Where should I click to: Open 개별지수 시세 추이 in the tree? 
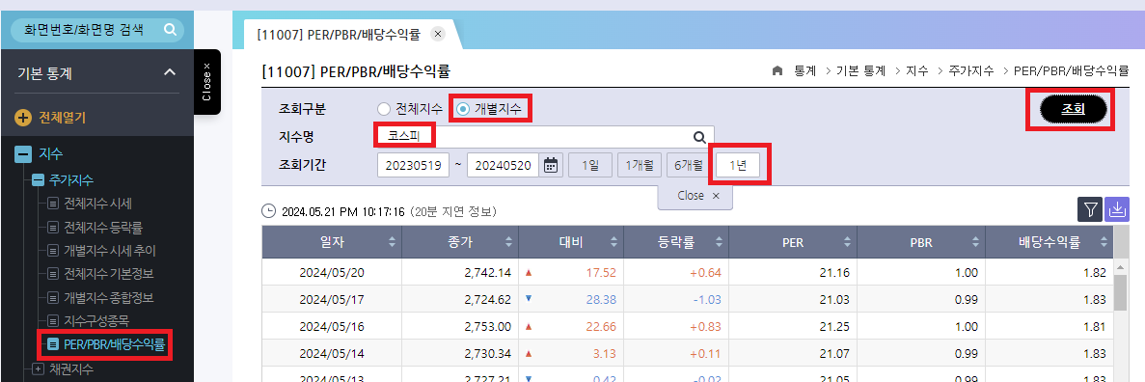(110, 251)
